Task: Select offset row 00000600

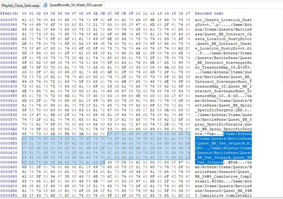Action: coord(9,148)
